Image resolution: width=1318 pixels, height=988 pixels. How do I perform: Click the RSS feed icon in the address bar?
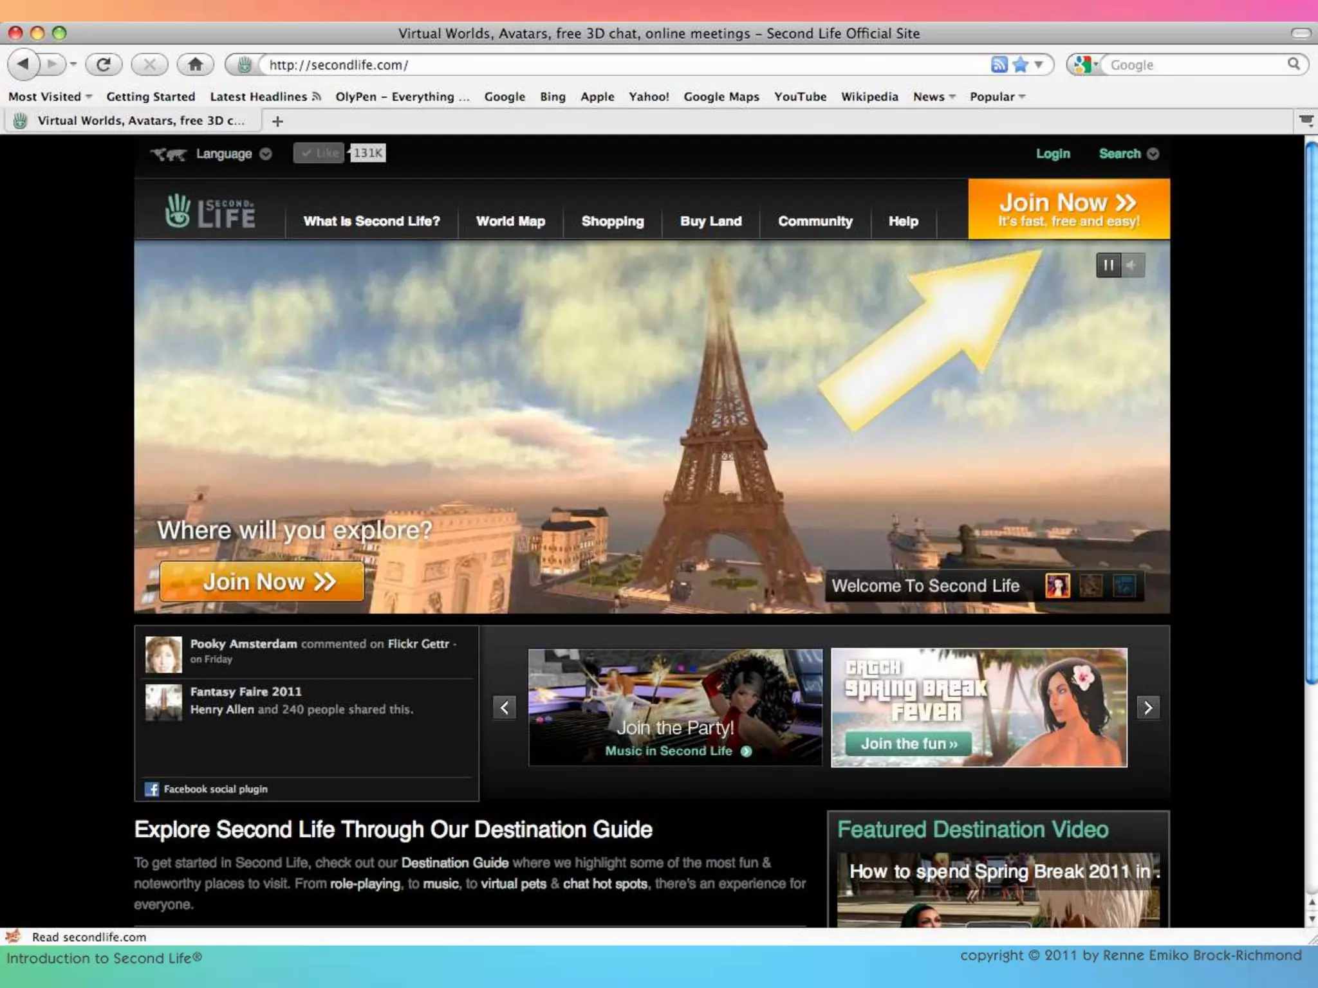tap(998, 64)
